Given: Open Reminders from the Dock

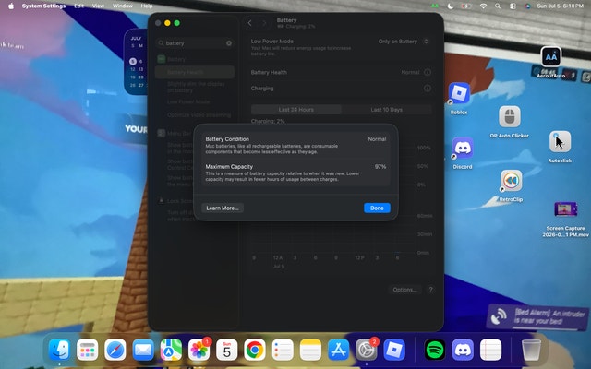Looking at the screenshot, I should coord(283,350).
